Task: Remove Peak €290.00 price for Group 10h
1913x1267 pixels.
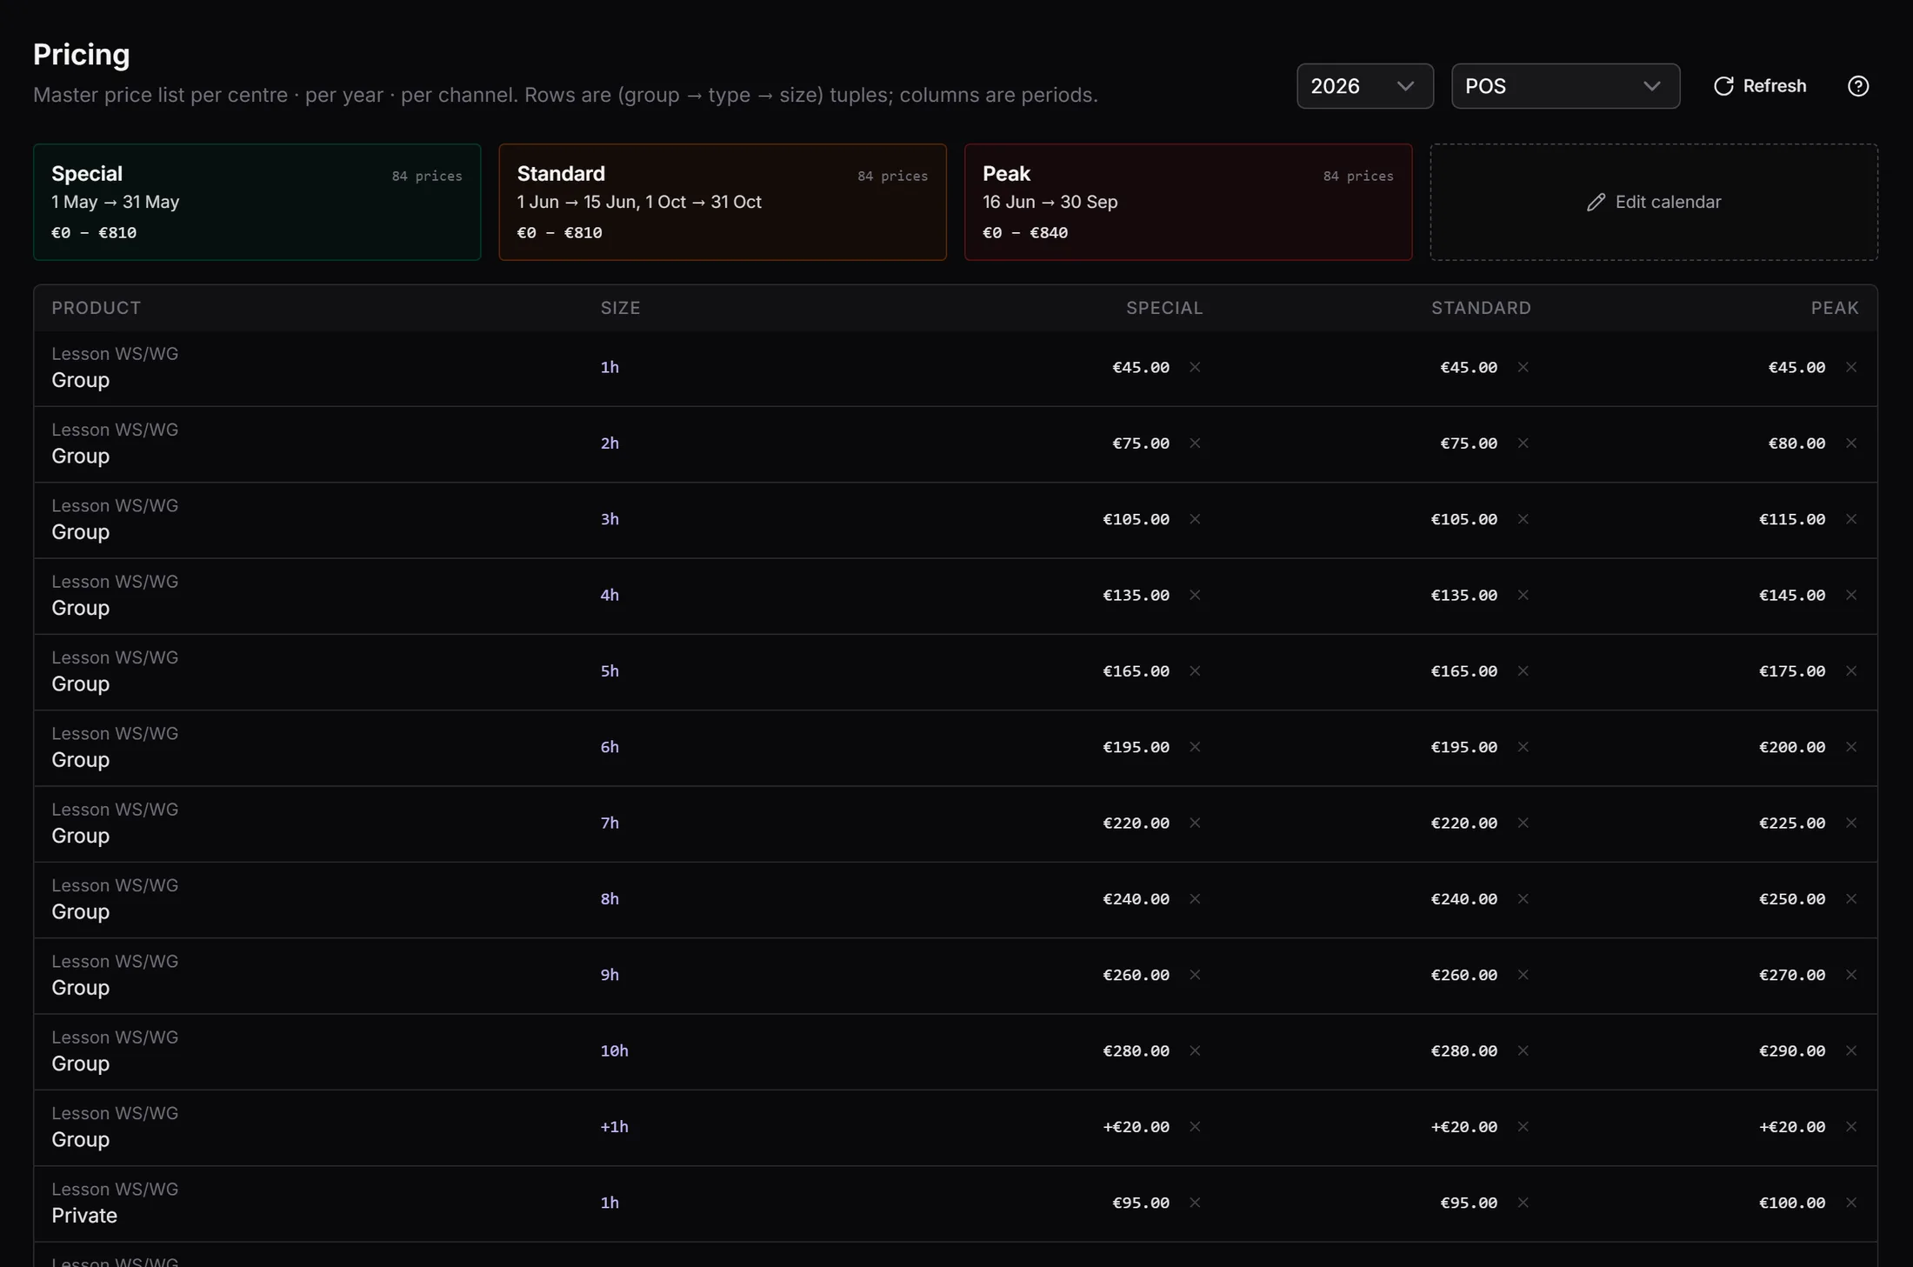Action: pos(1850,1050)
